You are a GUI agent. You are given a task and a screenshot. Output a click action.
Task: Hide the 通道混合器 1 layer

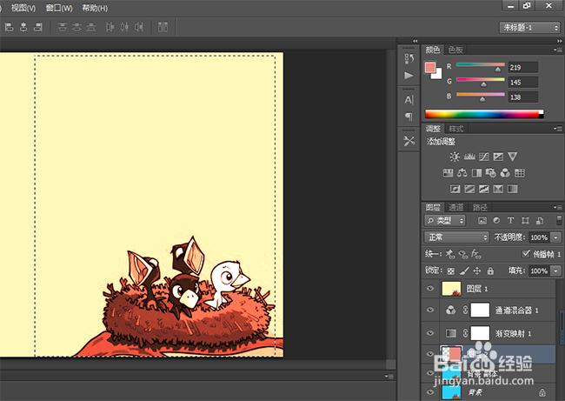(x=430, y=311)
